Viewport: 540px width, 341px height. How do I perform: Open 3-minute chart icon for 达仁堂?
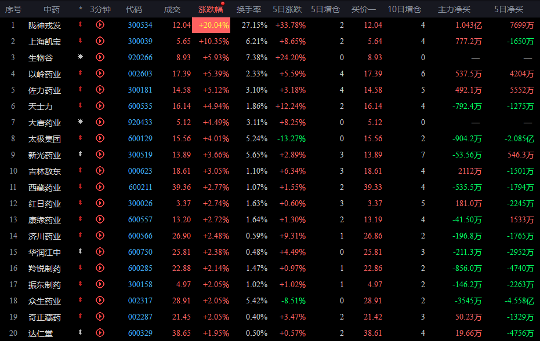click(100, 333)
